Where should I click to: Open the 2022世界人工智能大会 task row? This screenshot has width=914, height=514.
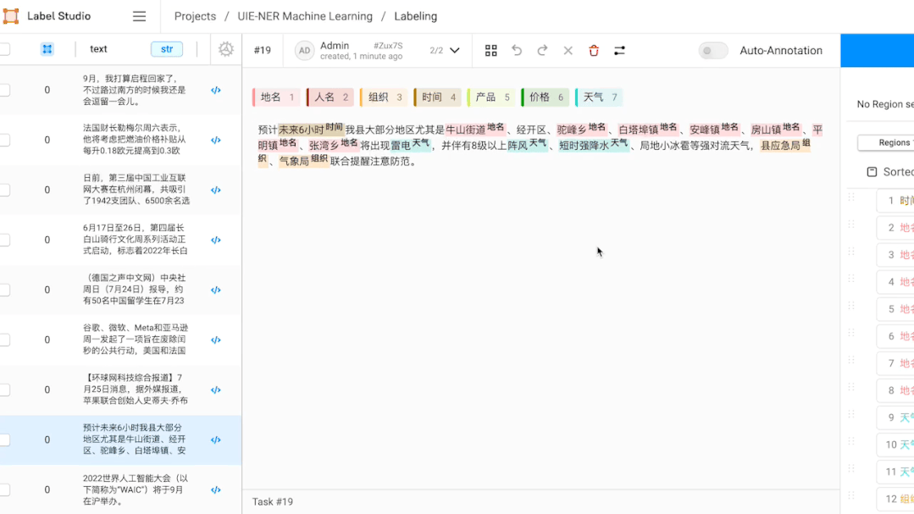pos(120,489)
